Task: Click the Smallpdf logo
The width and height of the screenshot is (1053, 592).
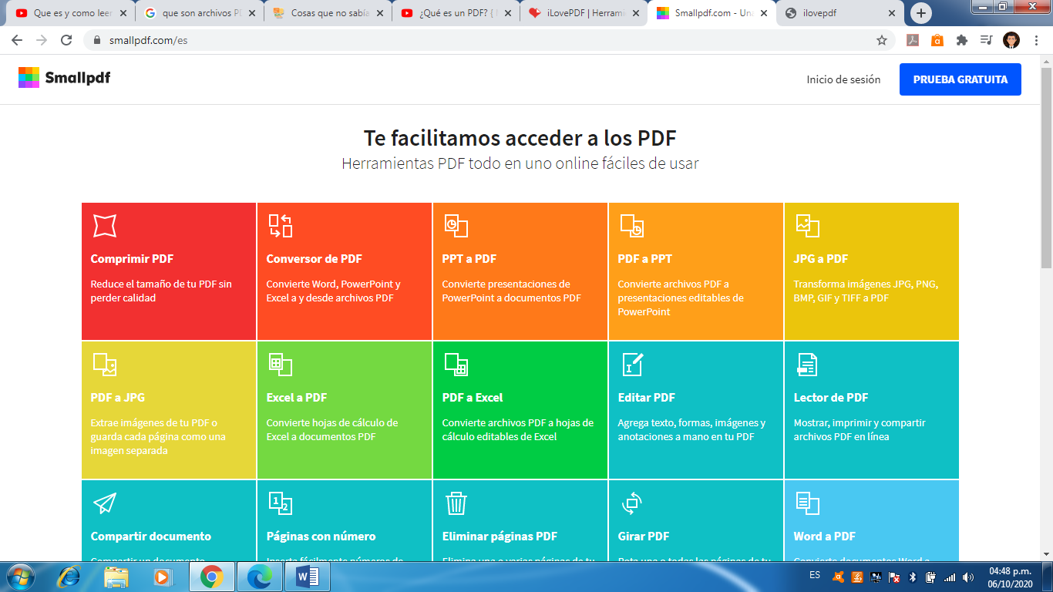Action: coord(64,78)
